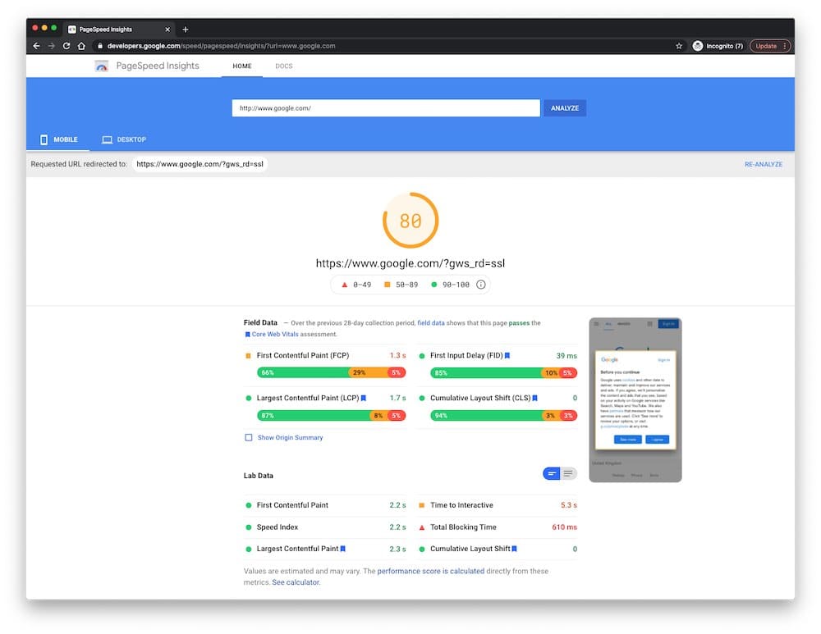Bookmark page with the star icon
This screenshot has width=821, height=634.
coord(679,46)
